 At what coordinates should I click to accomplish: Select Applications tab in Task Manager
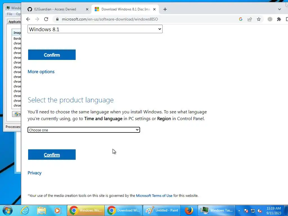15,22
